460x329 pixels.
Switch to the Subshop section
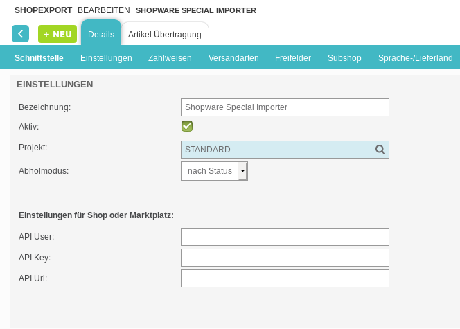(344, 58)
